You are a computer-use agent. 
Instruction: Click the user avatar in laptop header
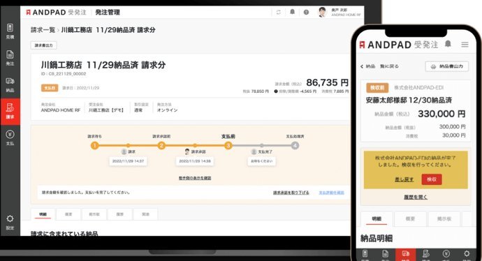[x=322, y=12]
